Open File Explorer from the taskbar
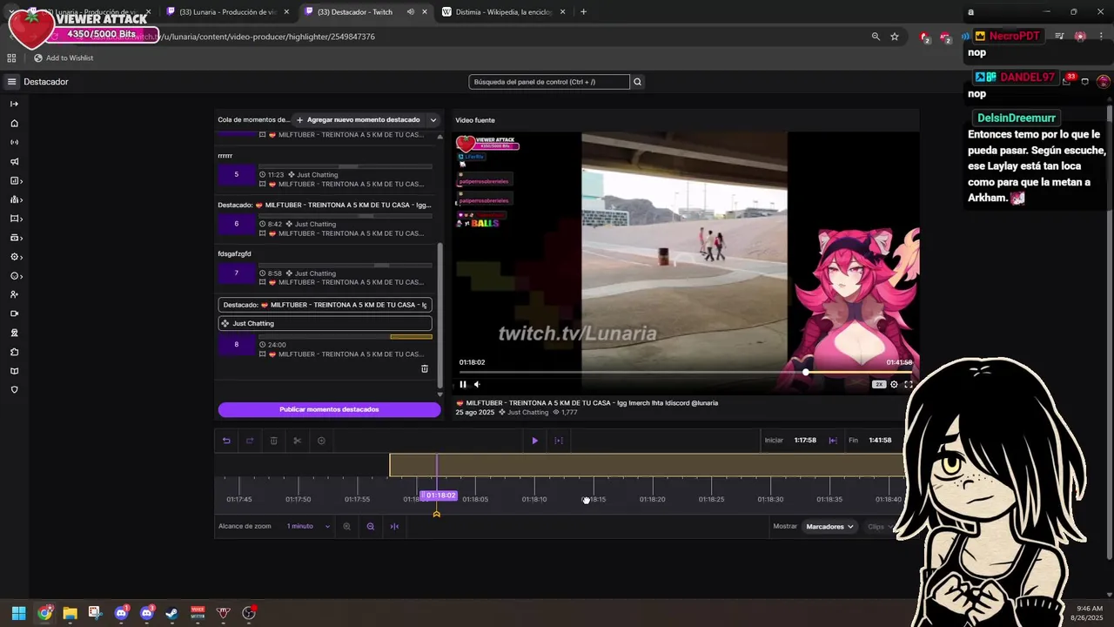The width and height of the screenshot is (1114, 627). (x=70, y=613)
